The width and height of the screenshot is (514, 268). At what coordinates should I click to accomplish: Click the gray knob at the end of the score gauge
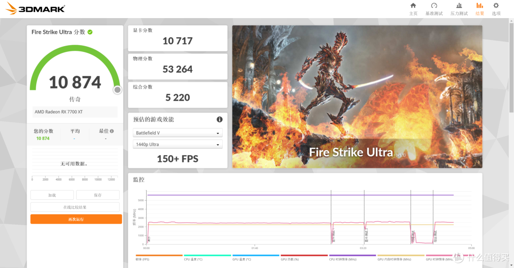point(118,90)
